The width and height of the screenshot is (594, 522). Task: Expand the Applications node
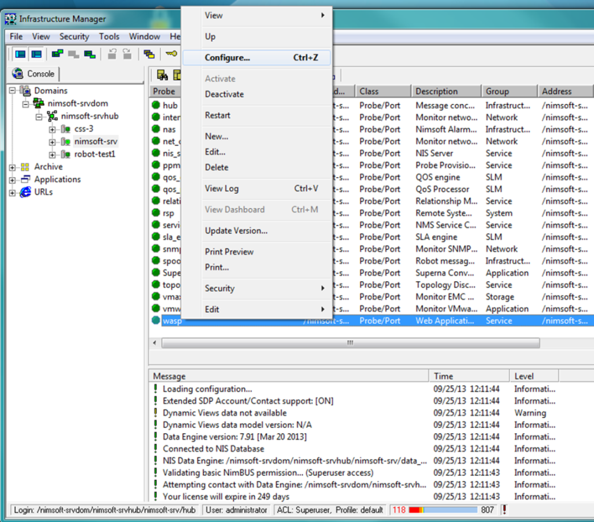point(12,180)
